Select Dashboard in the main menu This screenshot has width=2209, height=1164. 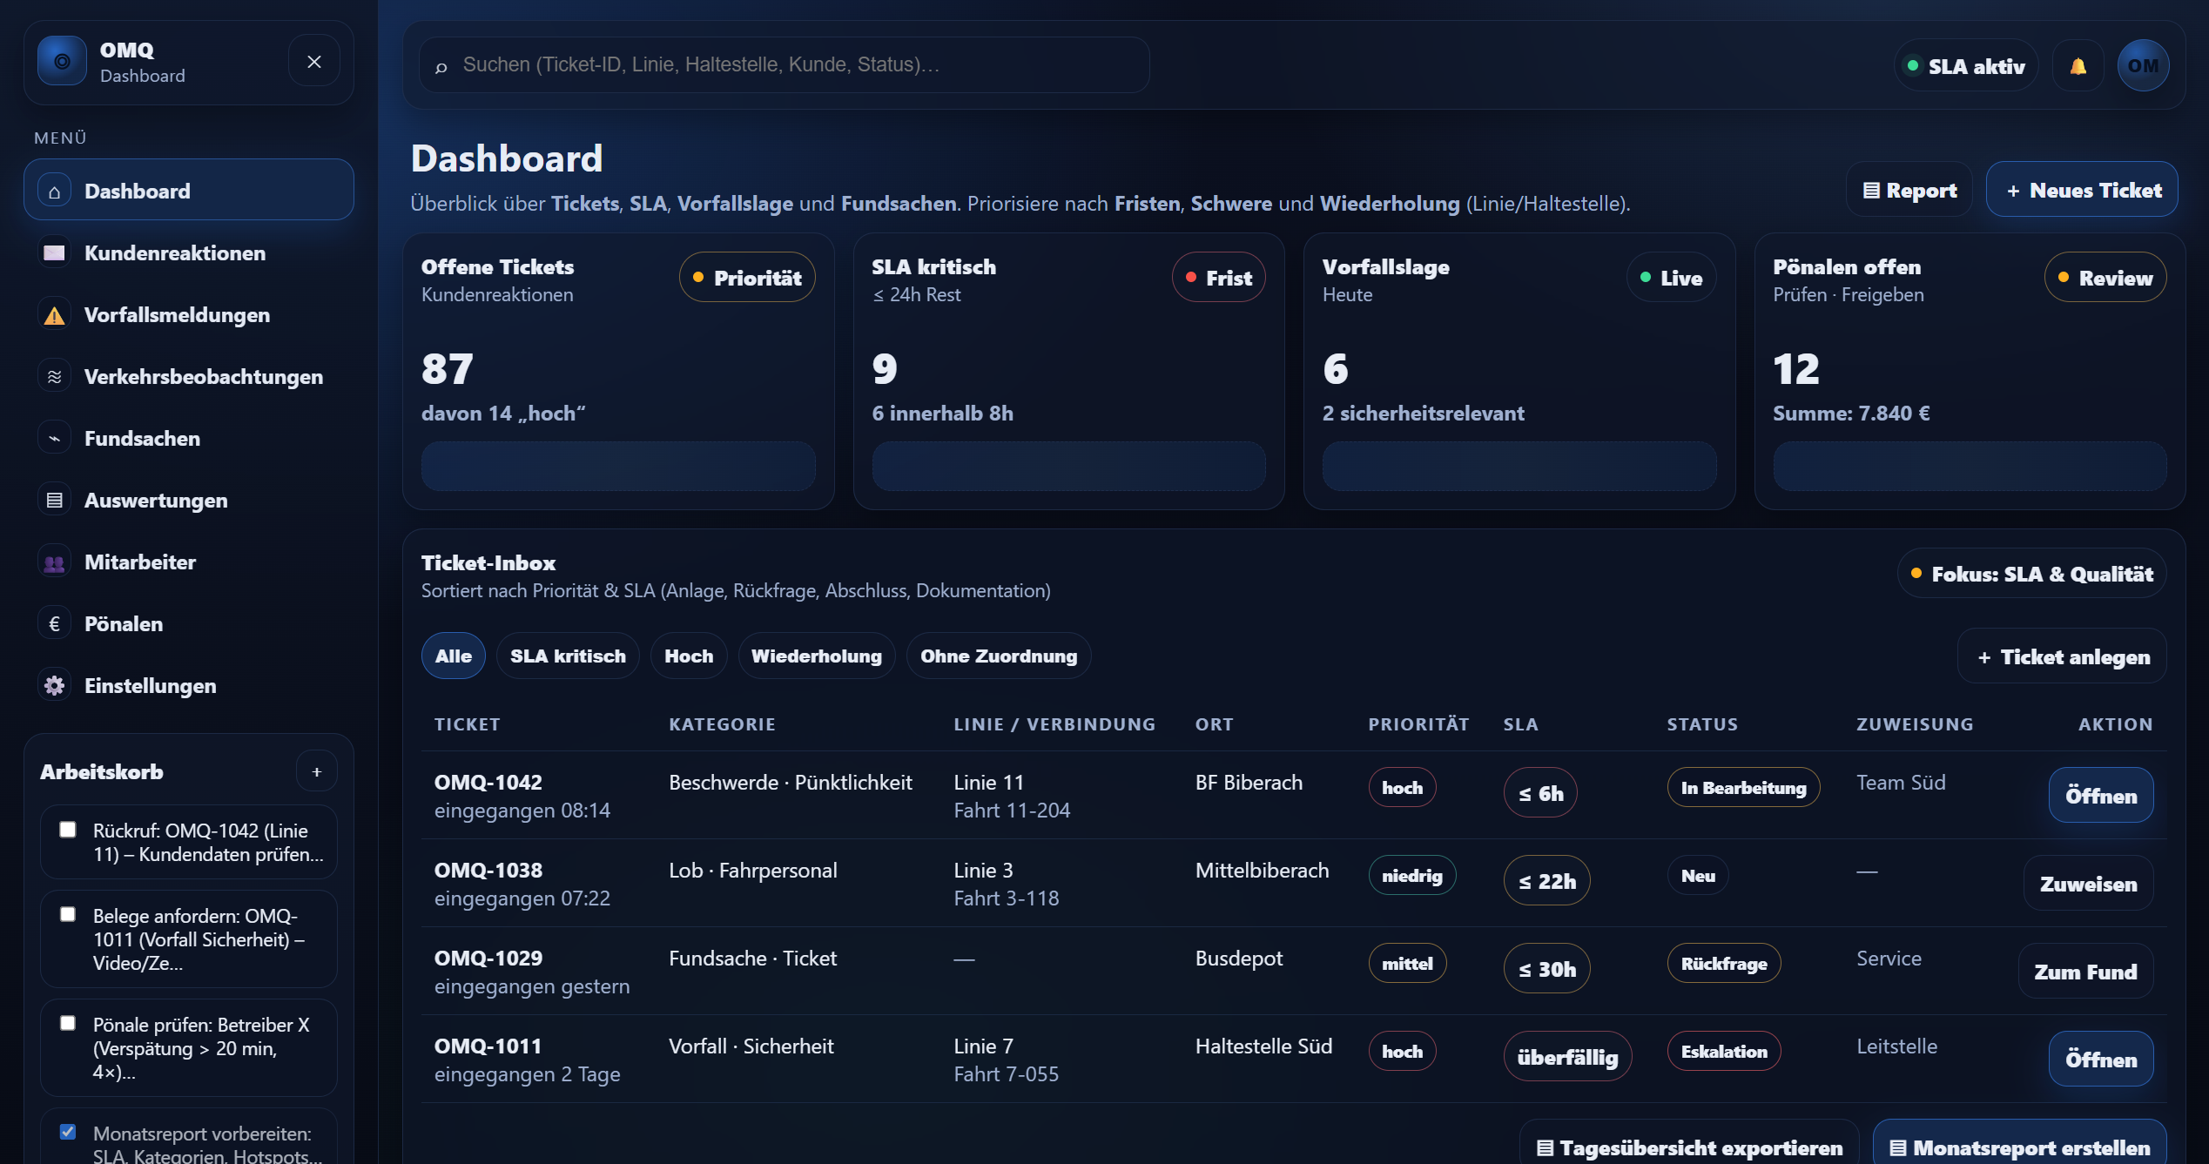(137, 190)
